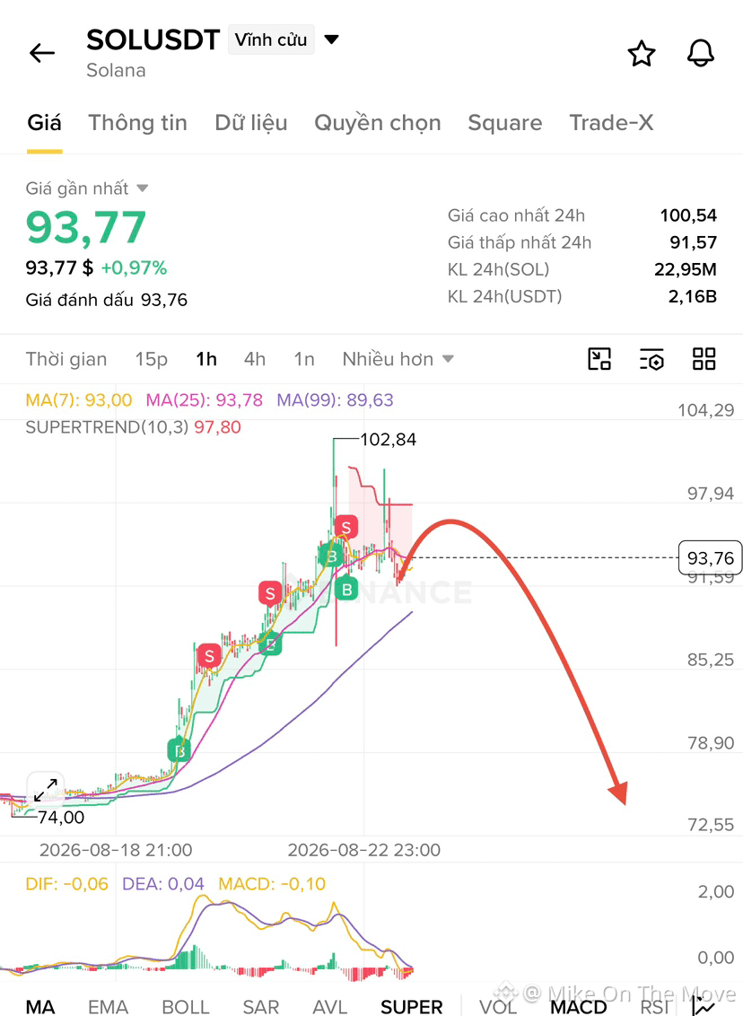
Task: Go to the Square tab
Action: tap(504, 122)
